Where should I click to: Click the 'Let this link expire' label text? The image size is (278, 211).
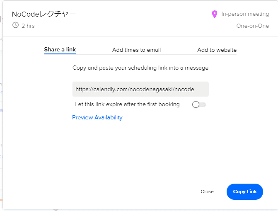tap(127, 104)
